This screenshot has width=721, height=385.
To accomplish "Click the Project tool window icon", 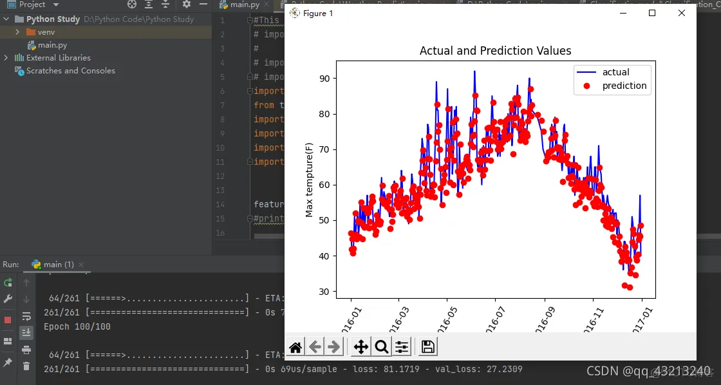I will pyautogui.click(x=12, y=5).
